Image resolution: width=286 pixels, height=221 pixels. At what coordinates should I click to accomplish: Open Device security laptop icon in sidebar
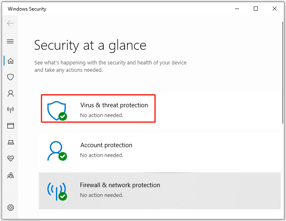pos(11,142)
